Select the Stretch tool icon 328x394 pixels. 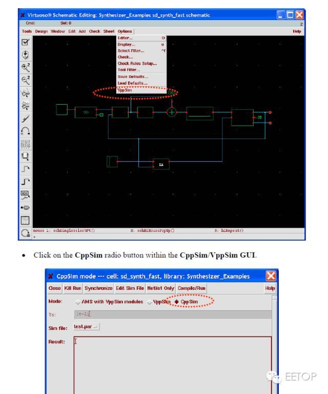click(25, 93)
